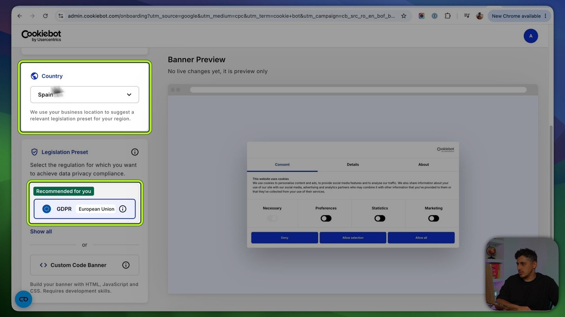Switch to the About tab
The image size is (565, 317).
point(423,164)
